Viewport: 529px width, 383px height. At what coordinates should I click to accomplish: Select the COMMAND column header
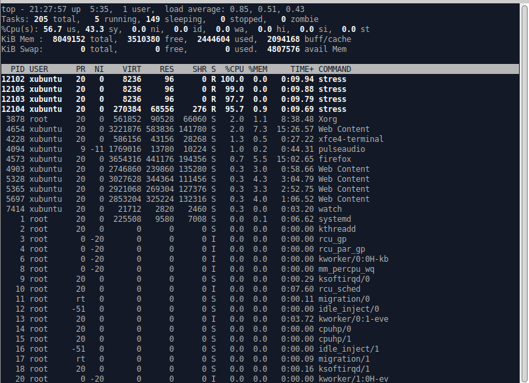click(x=334, y=69)
